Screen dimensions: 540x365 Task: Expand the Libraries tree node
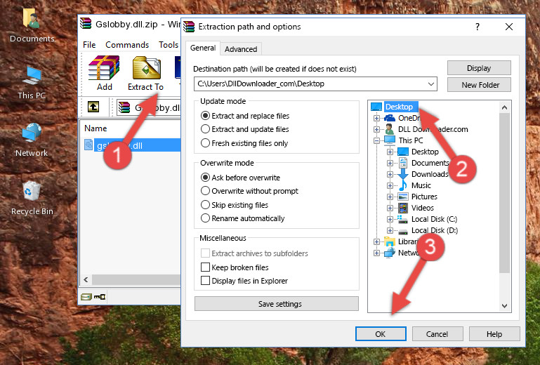pyautogui.click(x=377, y=241)
